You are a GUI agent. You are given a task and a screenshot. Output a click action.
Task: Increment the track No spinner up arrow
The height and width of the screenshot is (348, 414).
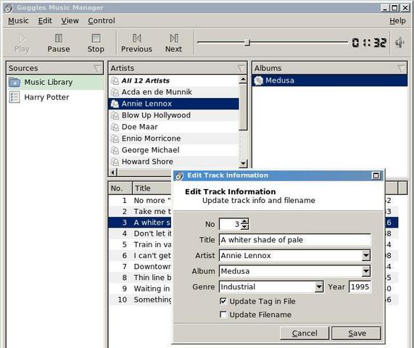pos(245,221)
